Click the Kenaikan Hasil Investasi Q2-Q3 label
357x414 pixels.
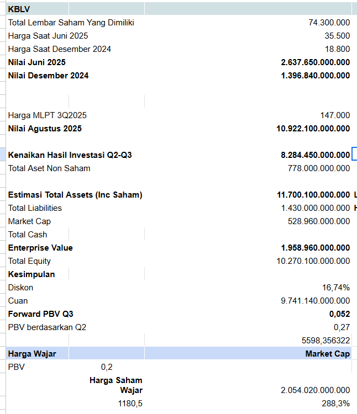coord(70,155)
